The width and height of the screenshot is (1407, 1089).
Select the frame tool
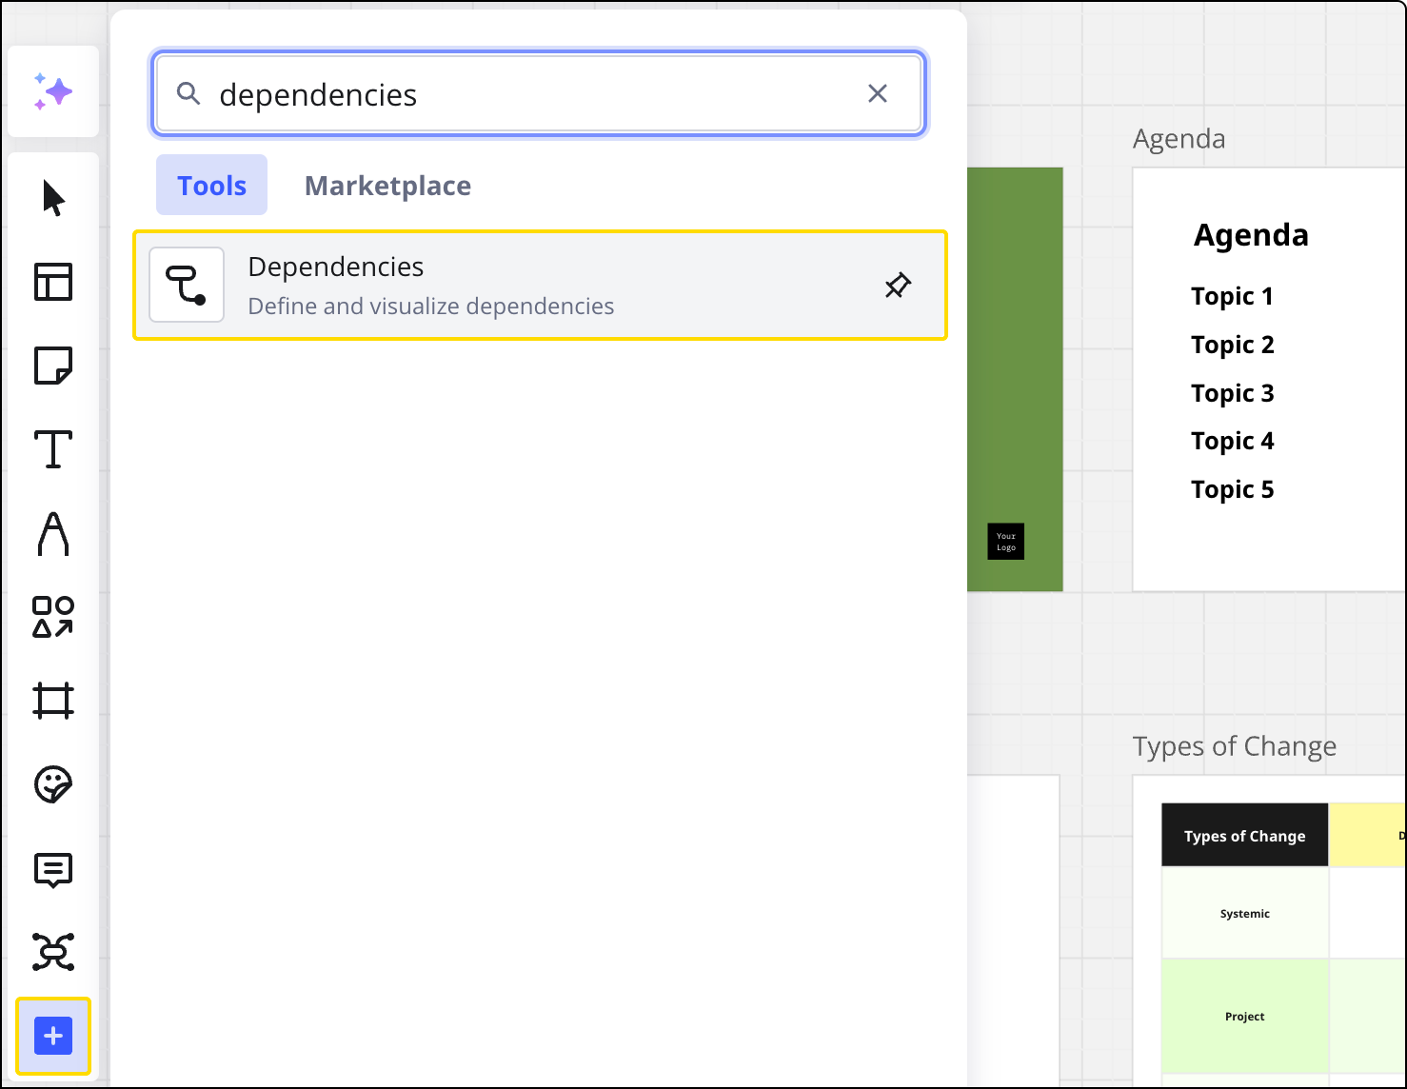coord(52,701)
